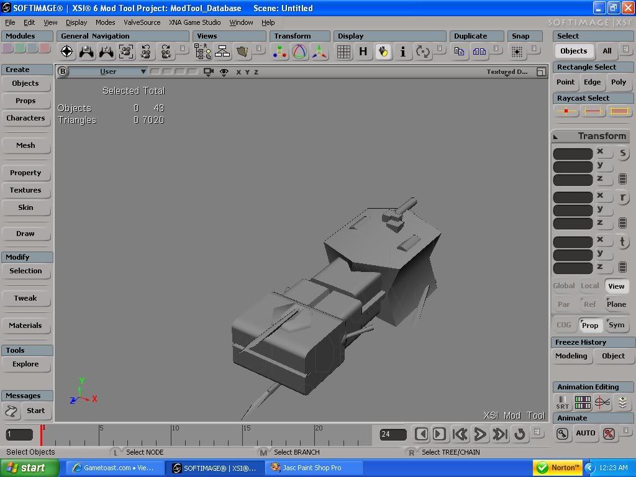Image resolution: width=636 pixels, height=477 pixels.
Task: Open the dopesheet animation icon
Action: (583, 402)
